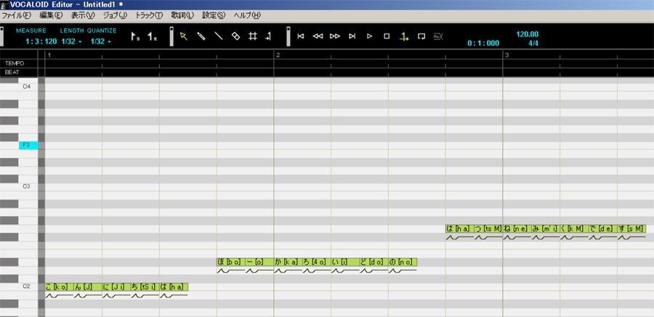Select the ど [d o] note
This screenshot has height=317, width=654.
[374, 262]
